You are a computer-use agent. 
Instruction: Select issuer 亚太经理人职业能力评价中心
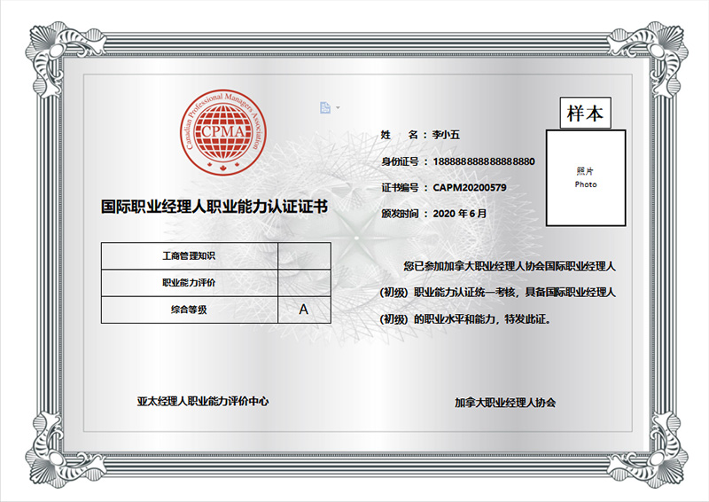click(203, 402)
